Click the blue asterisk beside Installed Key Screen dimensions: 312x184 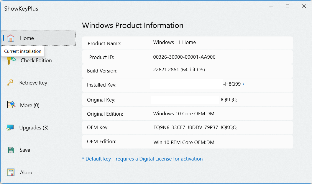(243, 85)
